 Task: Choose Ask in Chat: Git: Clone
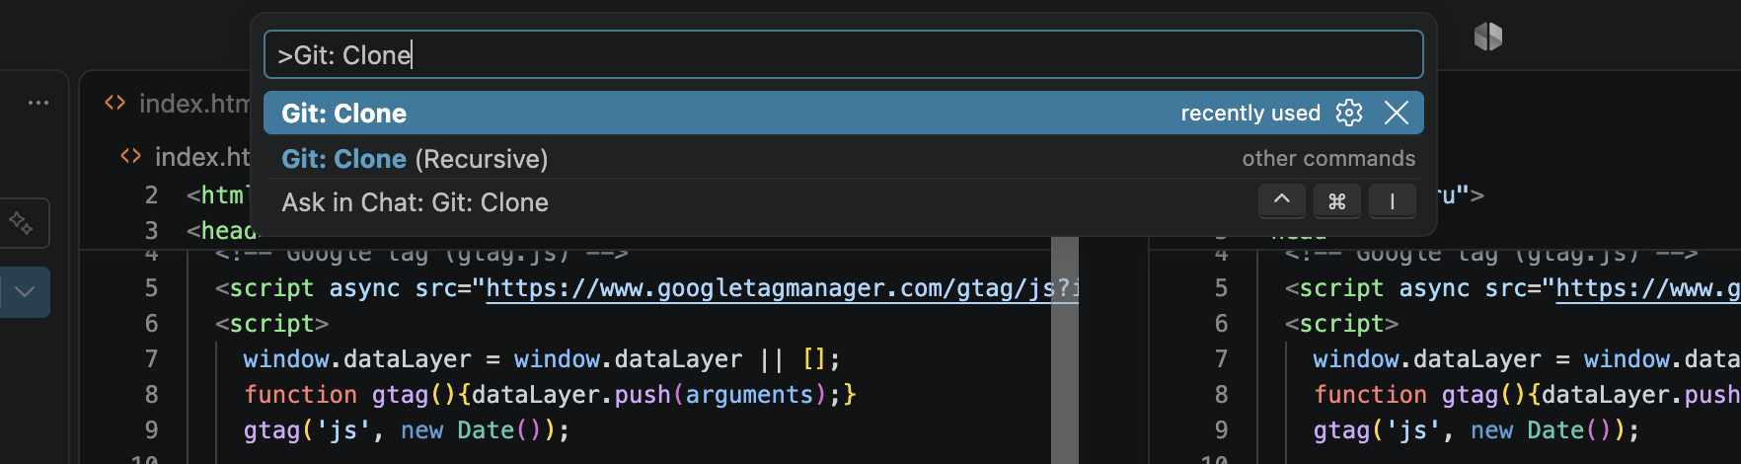(x=843, y=201)
